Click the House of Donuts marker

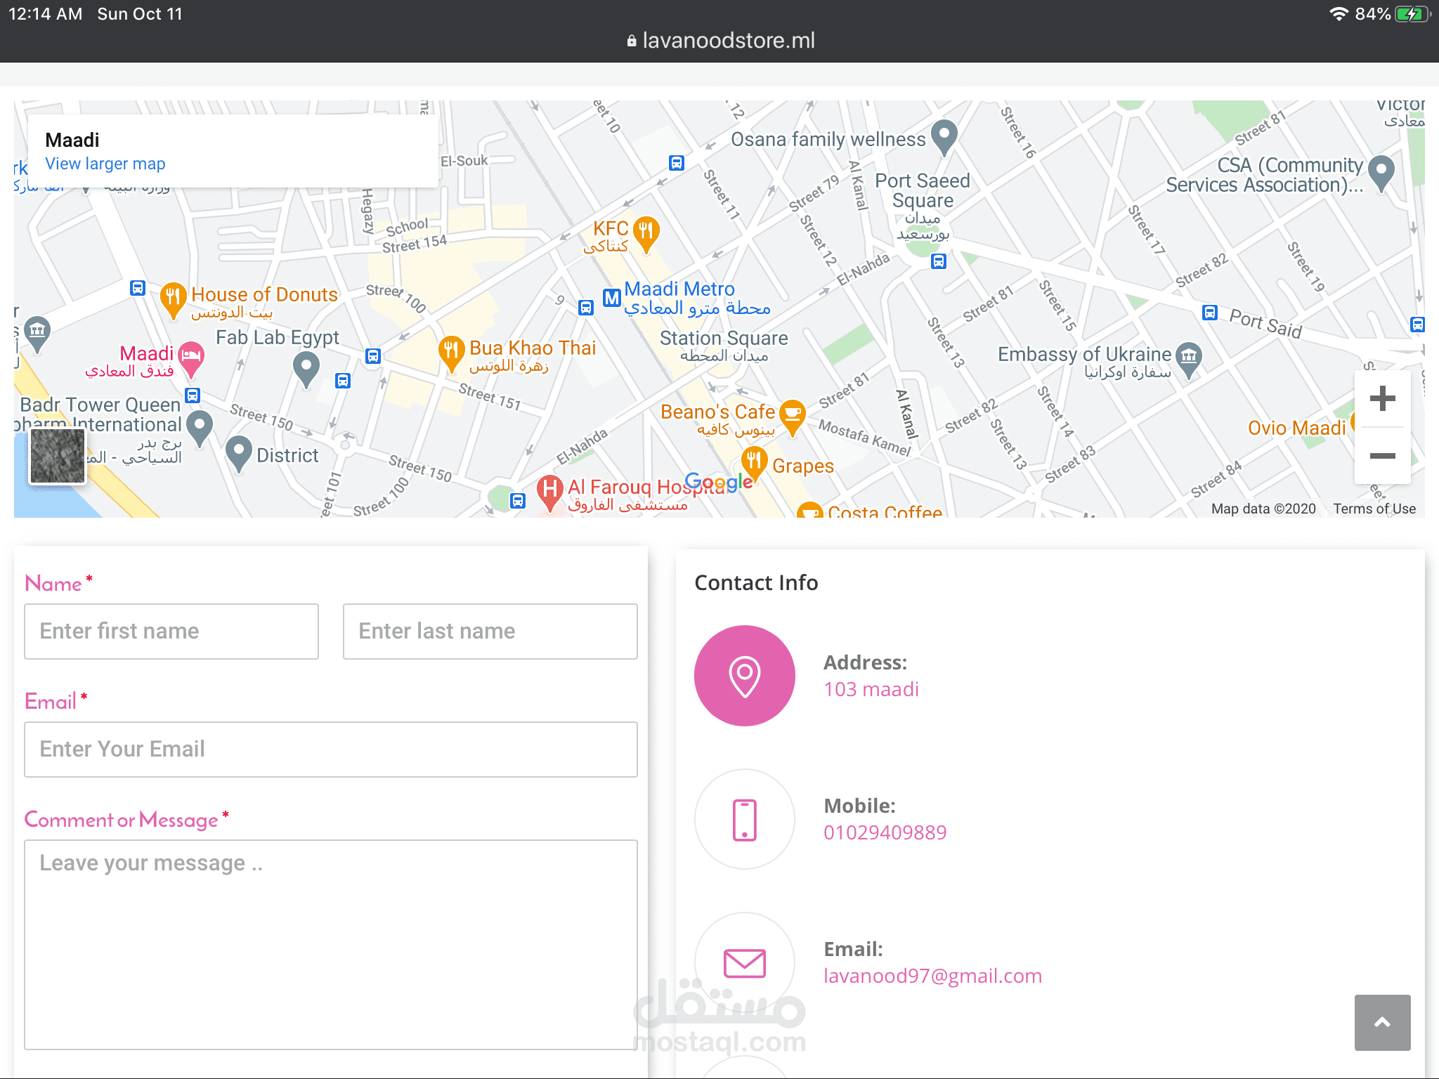pos(173,298)
